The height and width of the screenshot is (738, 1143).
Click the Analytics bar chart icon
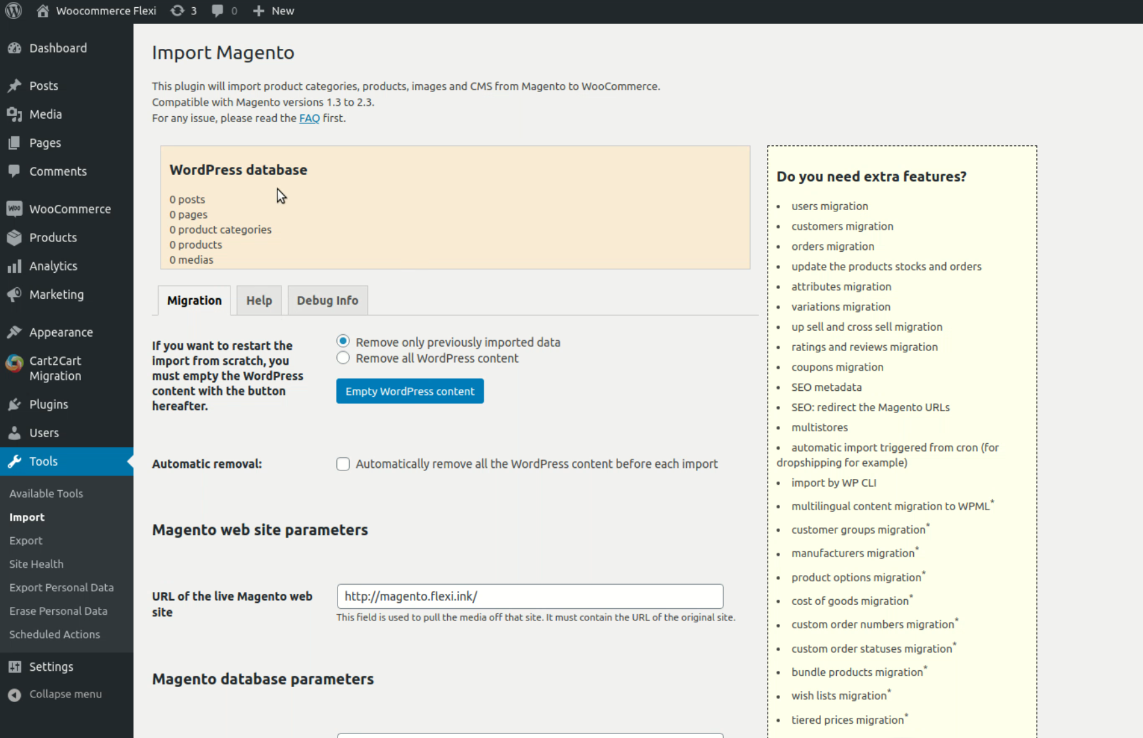coord(14,266)
